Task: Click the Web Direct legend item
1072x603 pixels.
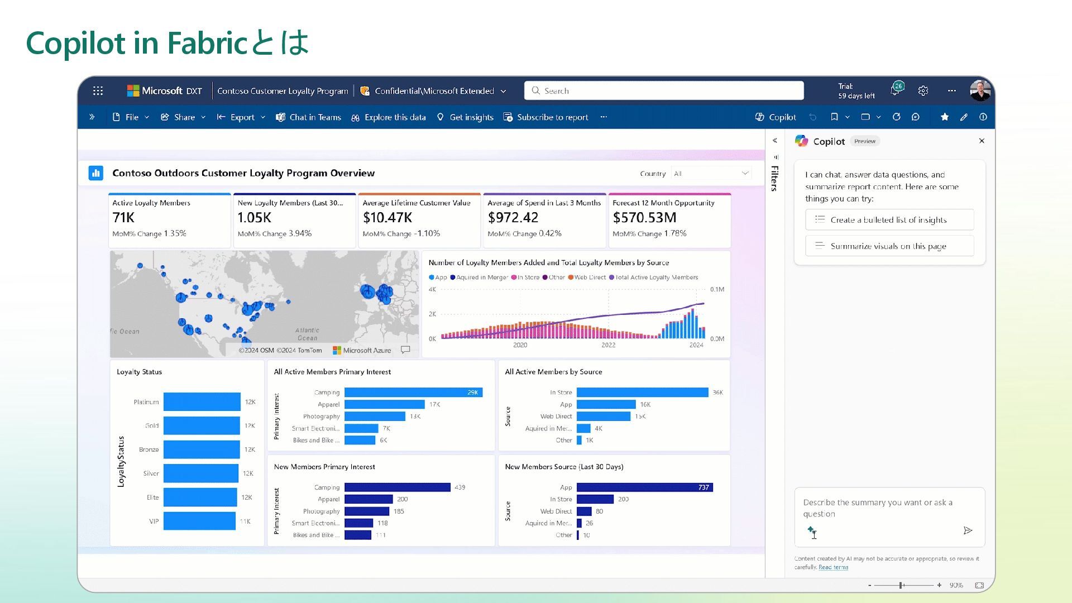Action: tap(586, 277)
